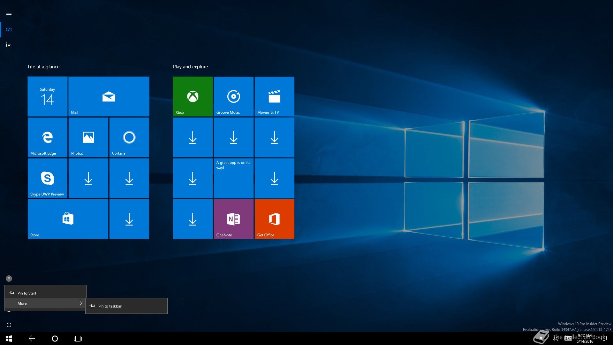Viewport: 613px width, 345px height.
Task: Click the download tile right of Store
Action: pyautogui.click(x=129, y=219)
